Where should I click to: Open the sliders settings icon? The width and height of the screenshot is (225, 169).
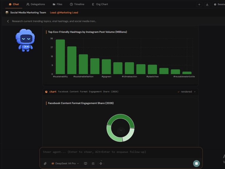[x=93, y=163]
